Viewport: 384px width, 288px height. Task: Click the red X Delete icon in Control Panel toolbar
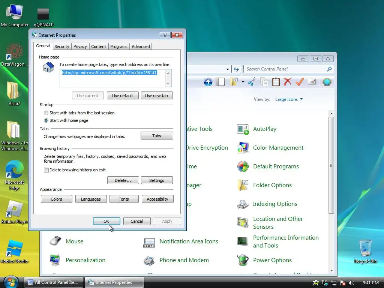pos(288,82)
